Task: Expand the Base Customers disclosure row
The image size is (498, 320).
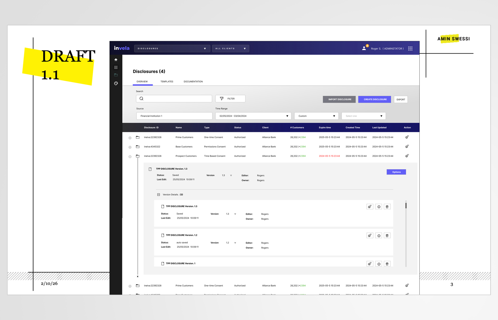Action: click(130, 147)
